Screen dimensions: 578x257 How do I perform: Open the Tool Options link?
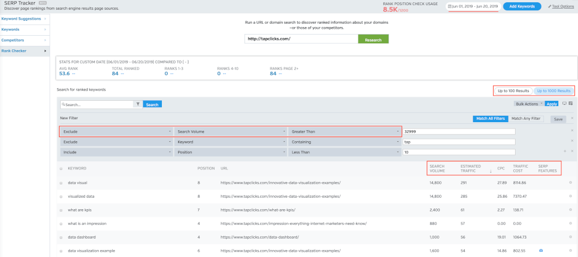563,6
